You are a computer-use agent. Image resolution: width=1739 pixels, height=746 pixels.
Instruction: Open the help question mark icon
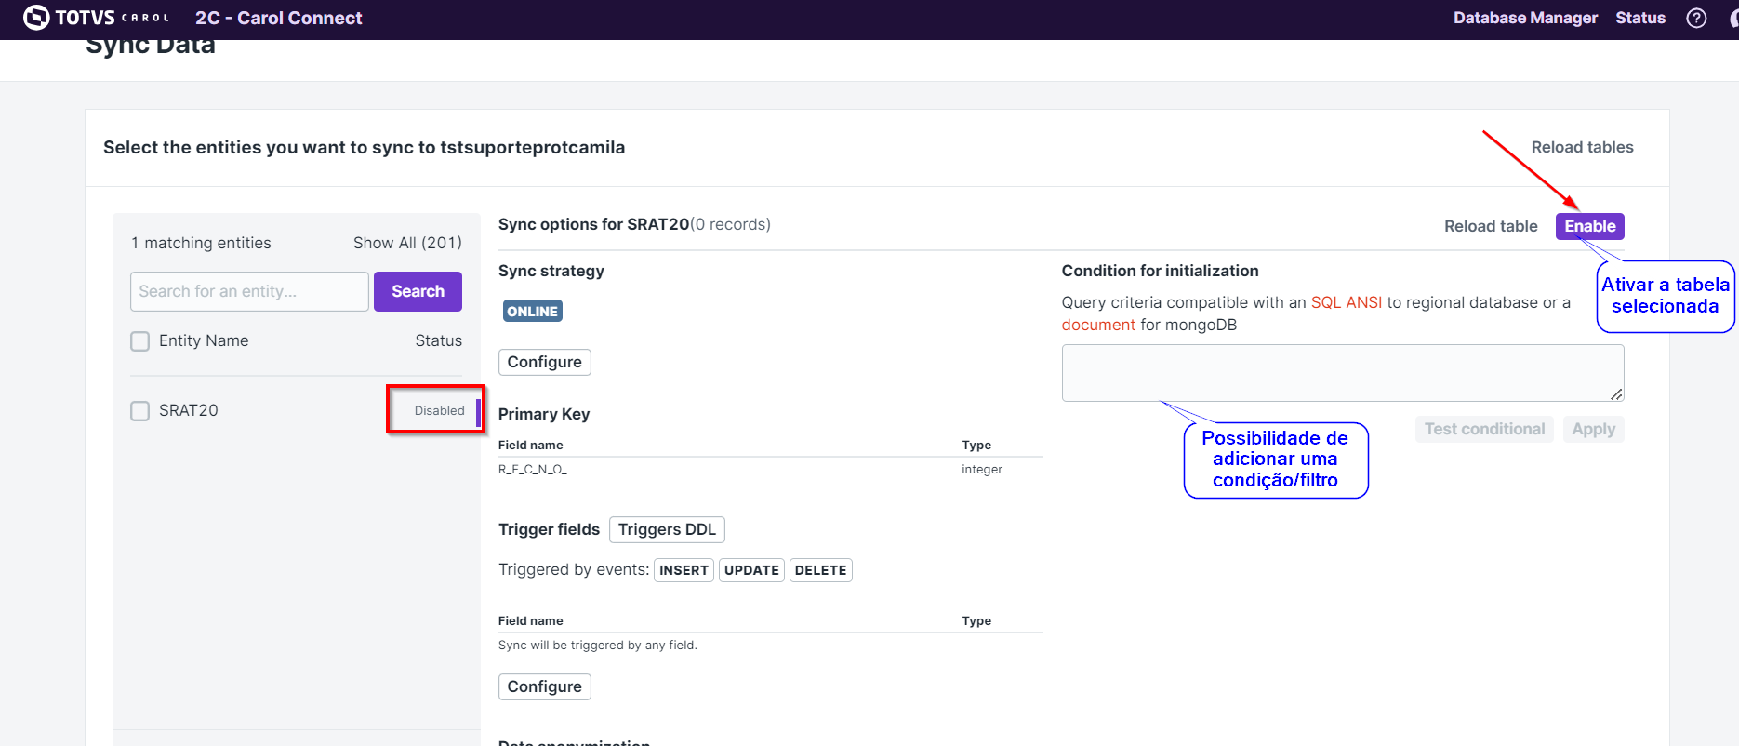tap(1696, 18)
